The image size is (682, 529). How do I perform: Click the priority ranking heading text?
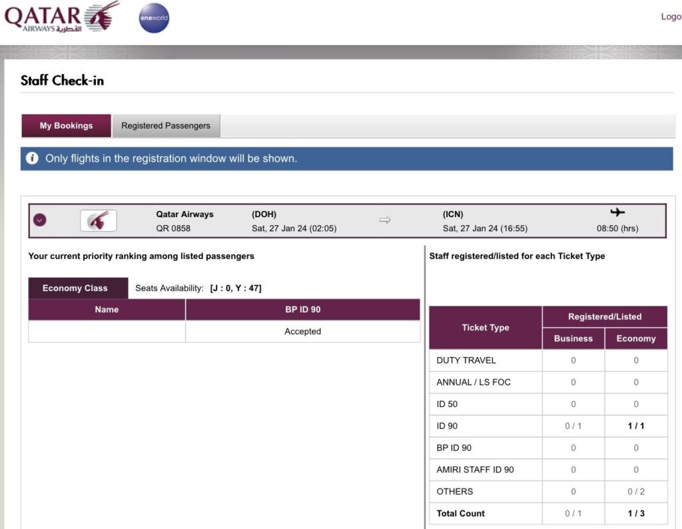click(141, 257)
